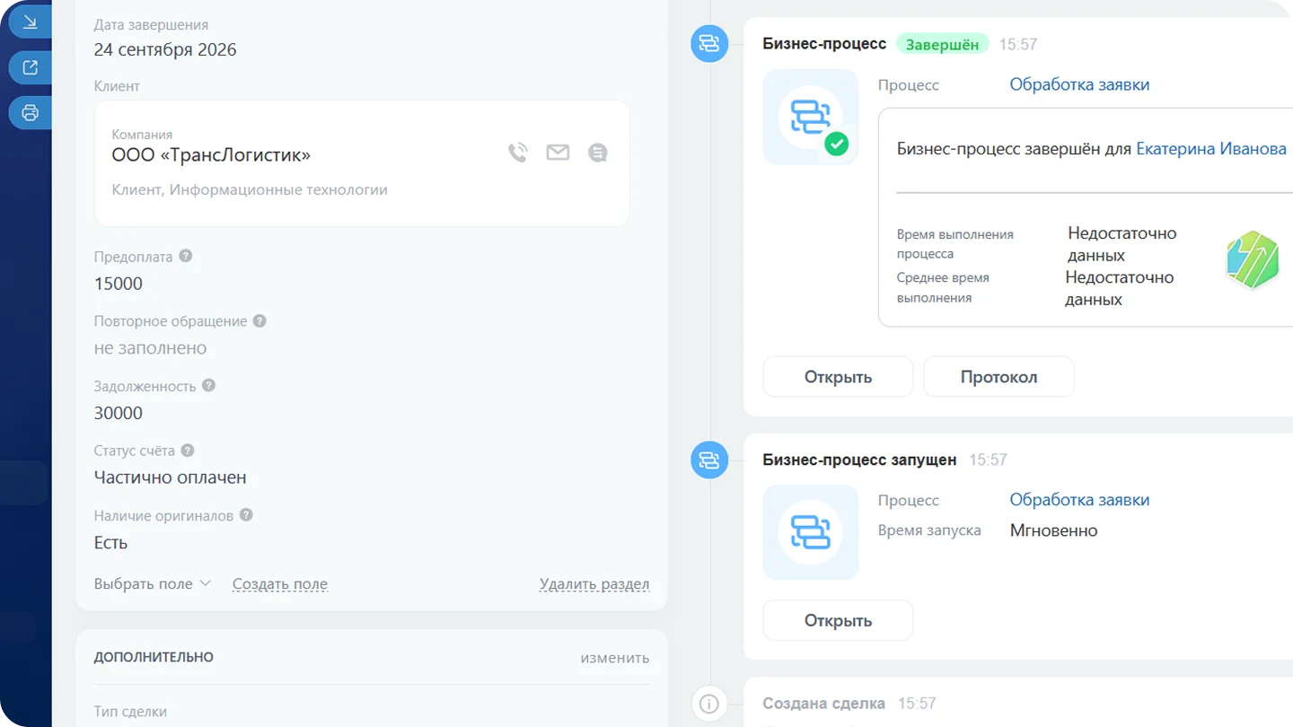The height and width of the screenshot is (727, 1293).
Task: Click the ДОПОЛНИТЕЛЬНО section heading
Action: (x=154, y=657)
